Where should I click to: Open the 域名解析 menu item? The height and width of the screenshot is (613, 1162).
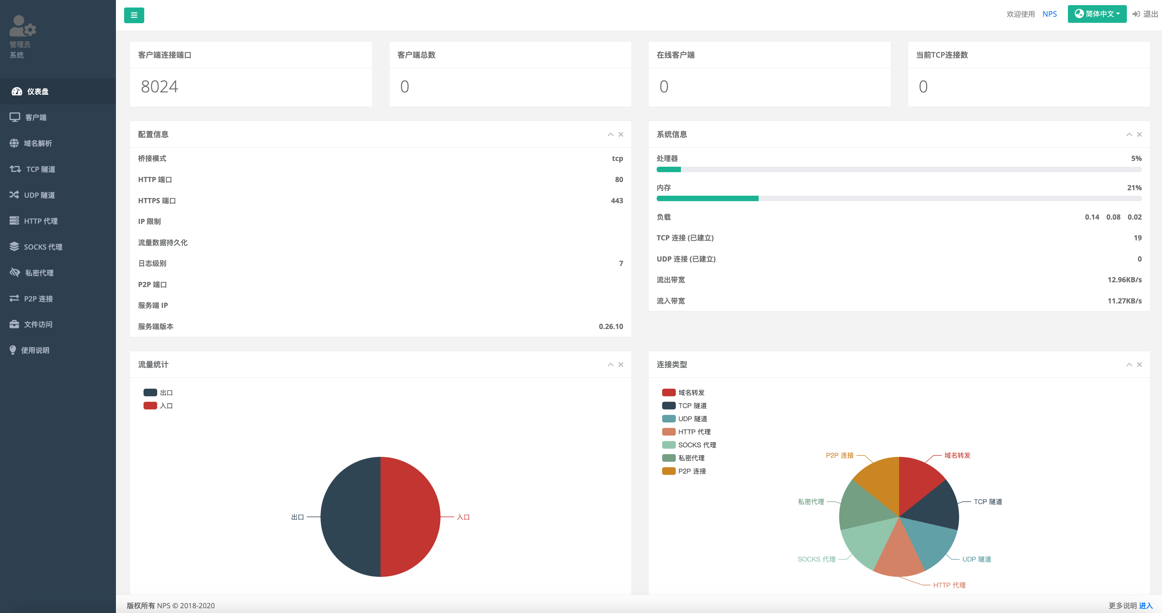[x=58, y=144]
